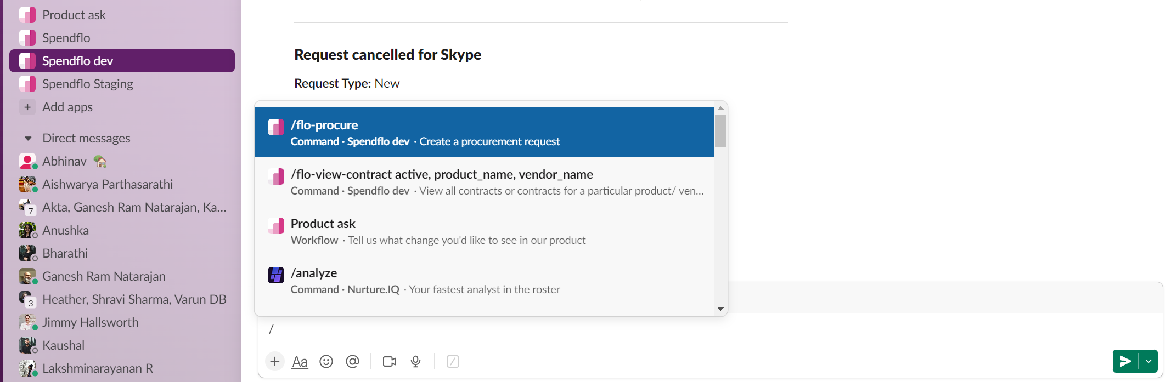Open group chat with Akta, Ganesh Ram Natarajan
Screen dimensions: 1166x382
pyautogui.click(x=122, y=207)
